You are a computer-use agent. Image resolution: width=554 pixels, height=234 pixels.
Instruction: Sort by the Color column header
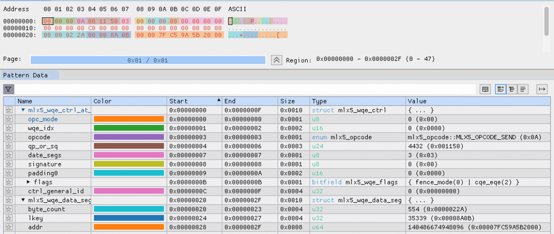click(129, 101)
